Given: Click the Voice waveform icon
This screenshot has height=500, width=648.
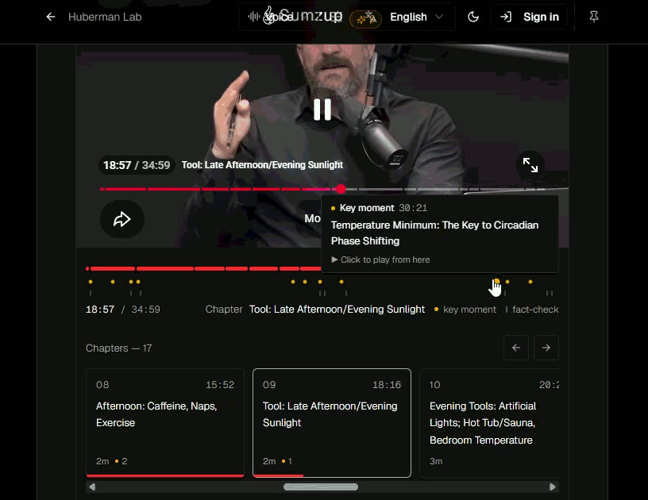Looking at the screenshot, I should coord(254,17).
